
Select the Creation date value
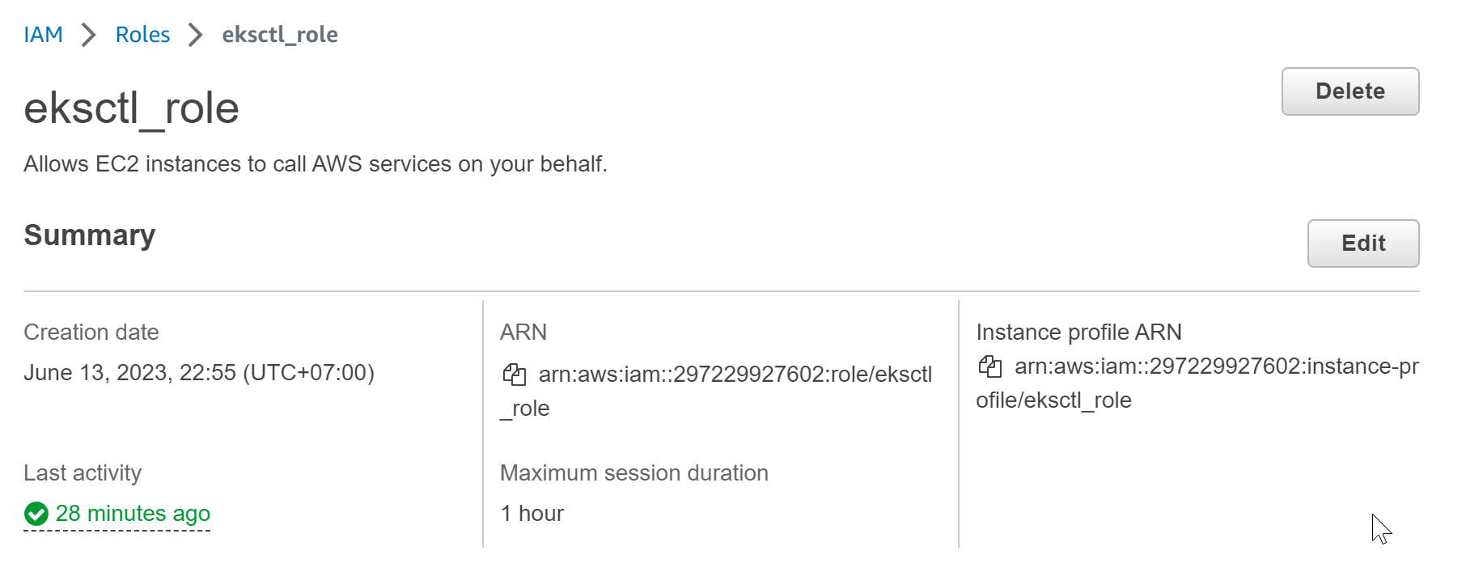click(201, 372)
